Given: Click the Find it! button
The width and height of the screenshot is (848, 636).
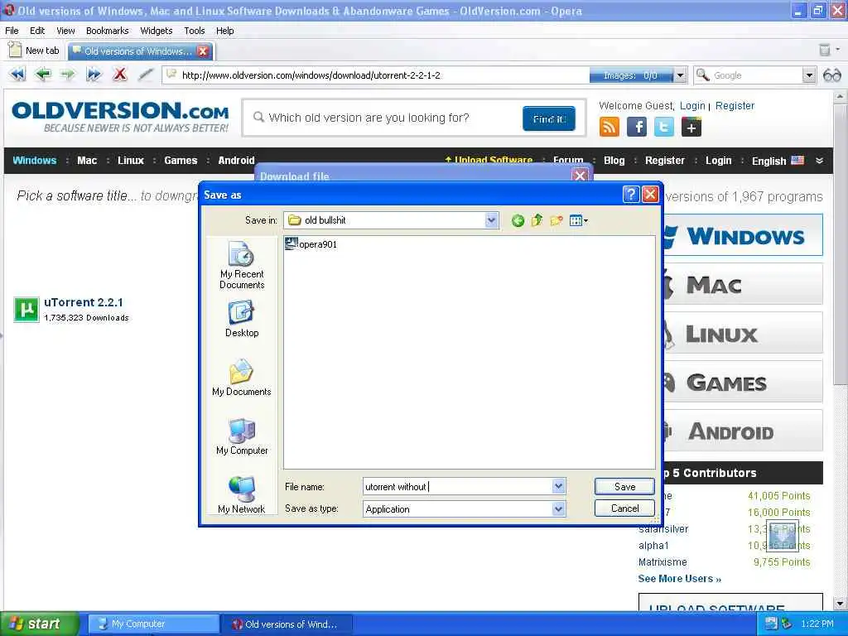Looking at the screenshot, I should (x=548, y=118).
